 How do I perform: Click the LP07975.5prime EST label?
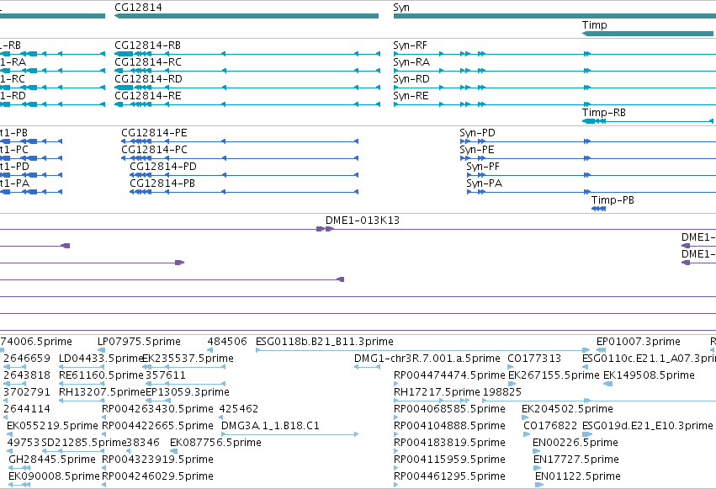point(140,342)
